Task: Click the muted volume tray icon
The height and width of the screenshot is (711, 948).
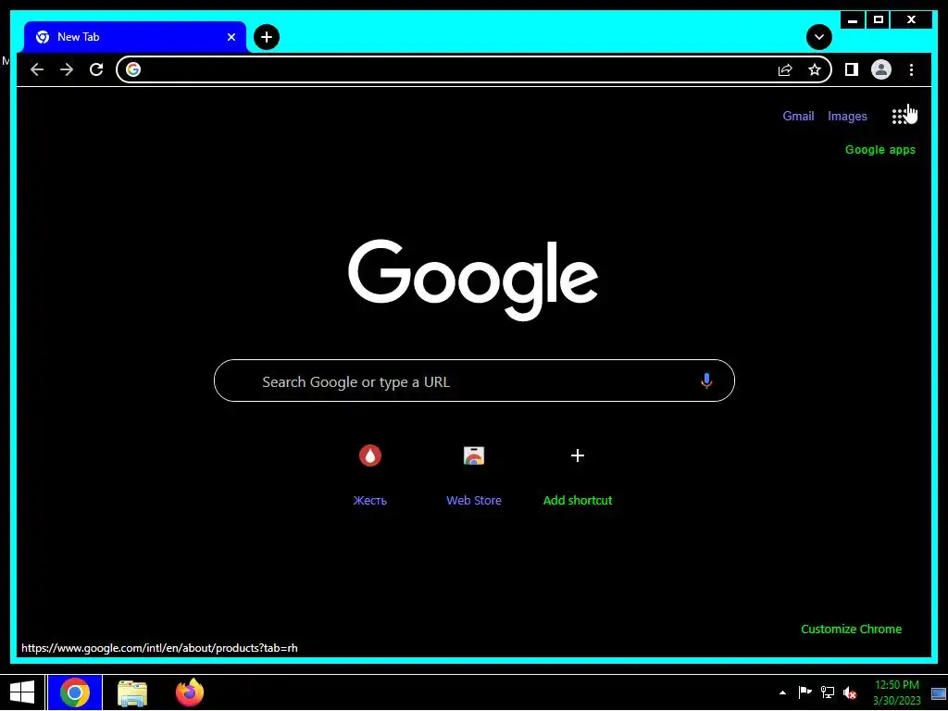Action: [850, 692]
